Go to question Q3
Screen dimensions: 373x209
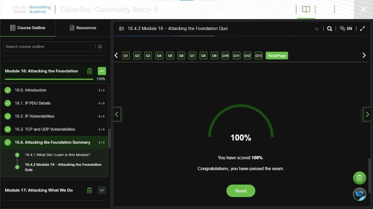pyautogui.click(x=148, y=55)
